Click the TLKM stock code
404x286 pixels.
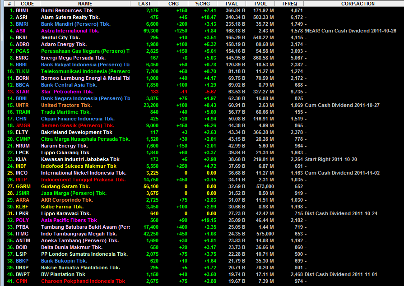(23, 71)
